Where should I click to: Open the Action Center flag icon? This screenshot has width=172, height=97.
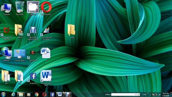[x=153, y=95]
